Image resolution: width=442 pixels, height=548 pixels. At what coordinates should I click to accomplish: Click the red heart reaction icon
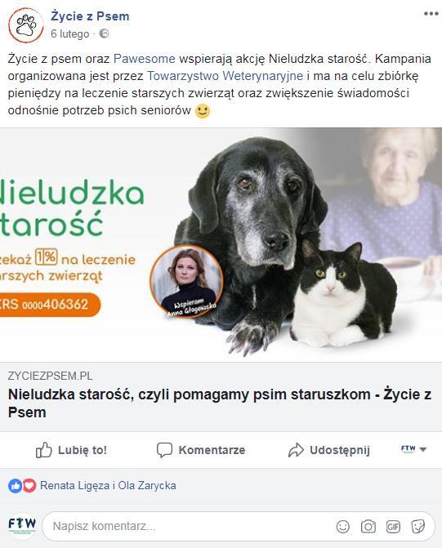(x=29, y=486)
